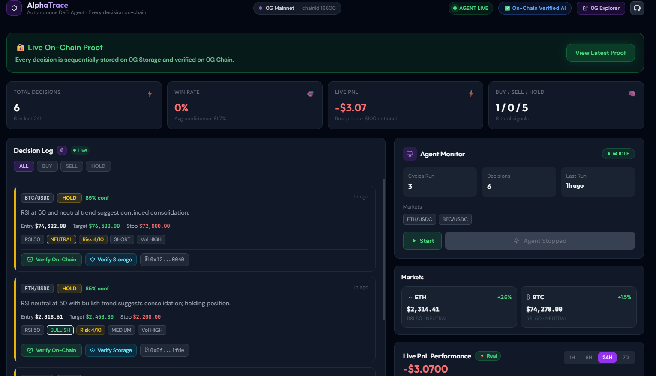Filter decision log by SELL
Screen dimensions: 656x376
[72, 166]
